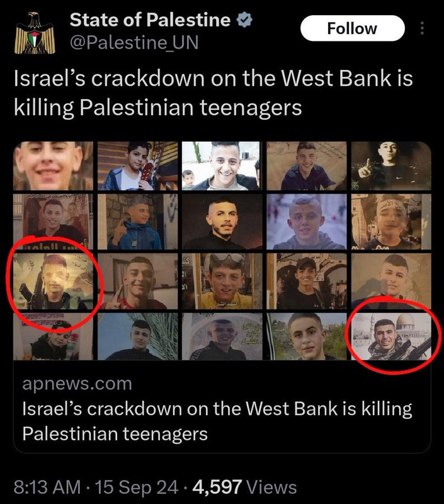Click the blue verified badge icon
Image resolution: width=444 pixels, height=504 pixels.
[244, 20]
